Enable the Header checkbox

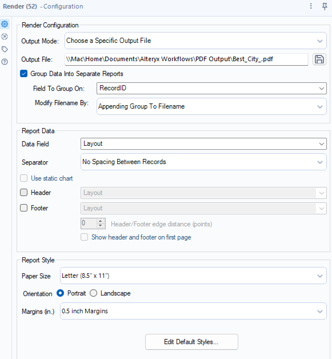tap(24, 192)
